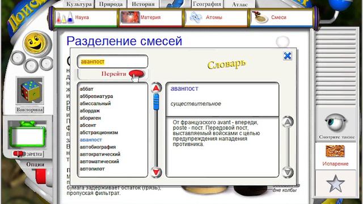Select автократический in the word list
This screenshot has height=204, width=363.
click(100, 154)
